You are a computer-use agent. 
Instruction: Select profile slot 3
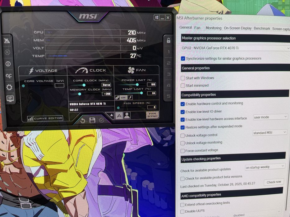(169, 74)
